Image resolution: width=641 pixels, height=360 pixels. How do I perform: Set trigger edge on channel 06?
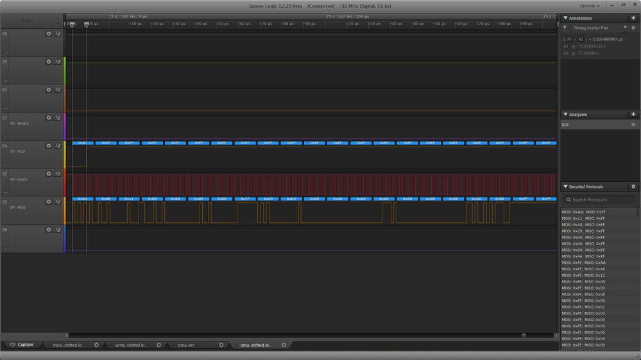pyautogui.click(x=58, y=230)
